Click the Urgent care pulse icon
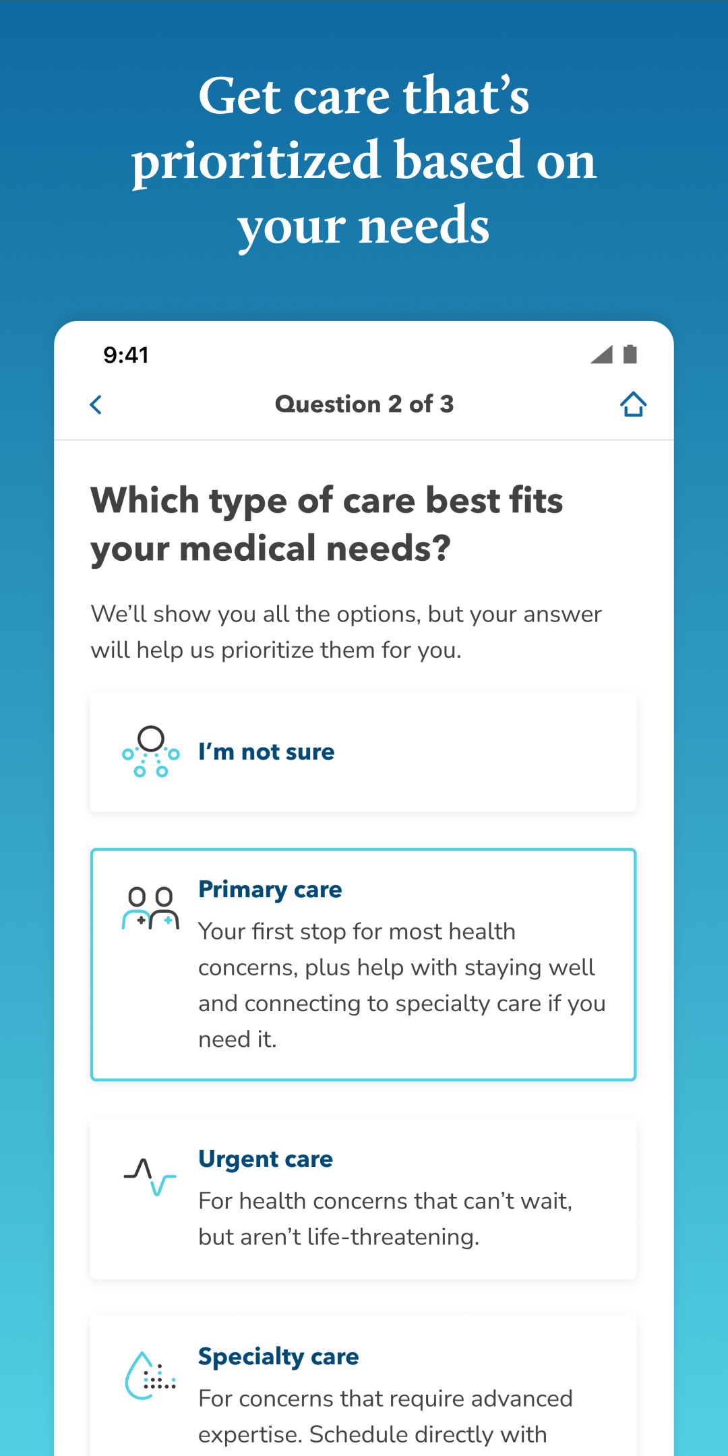728x1456 pixels. 150,1176
